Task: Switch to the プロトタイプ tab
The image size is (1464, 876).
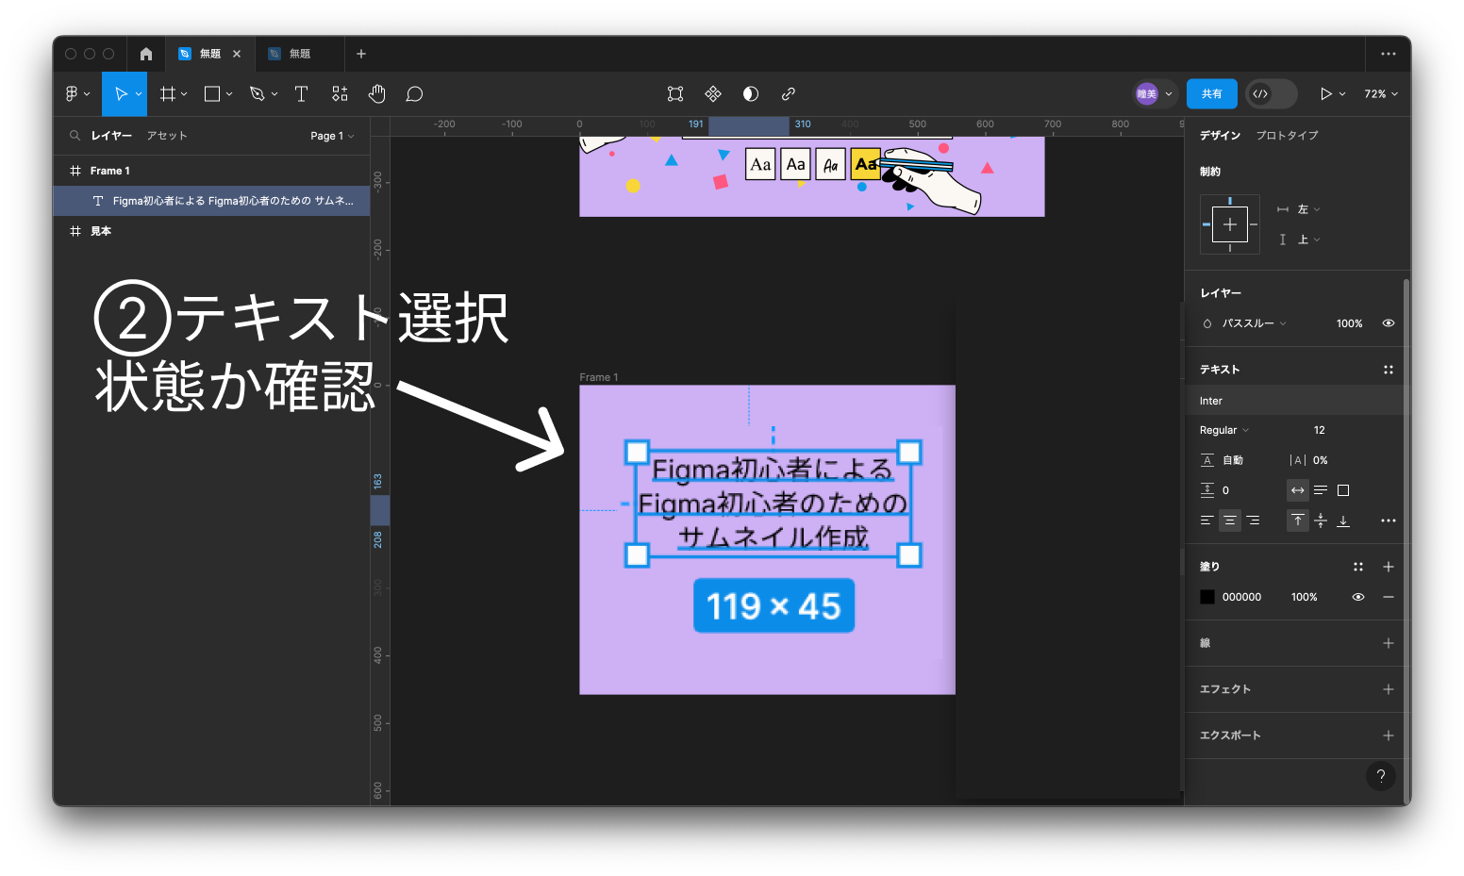Action: (x=1287, y=136)
